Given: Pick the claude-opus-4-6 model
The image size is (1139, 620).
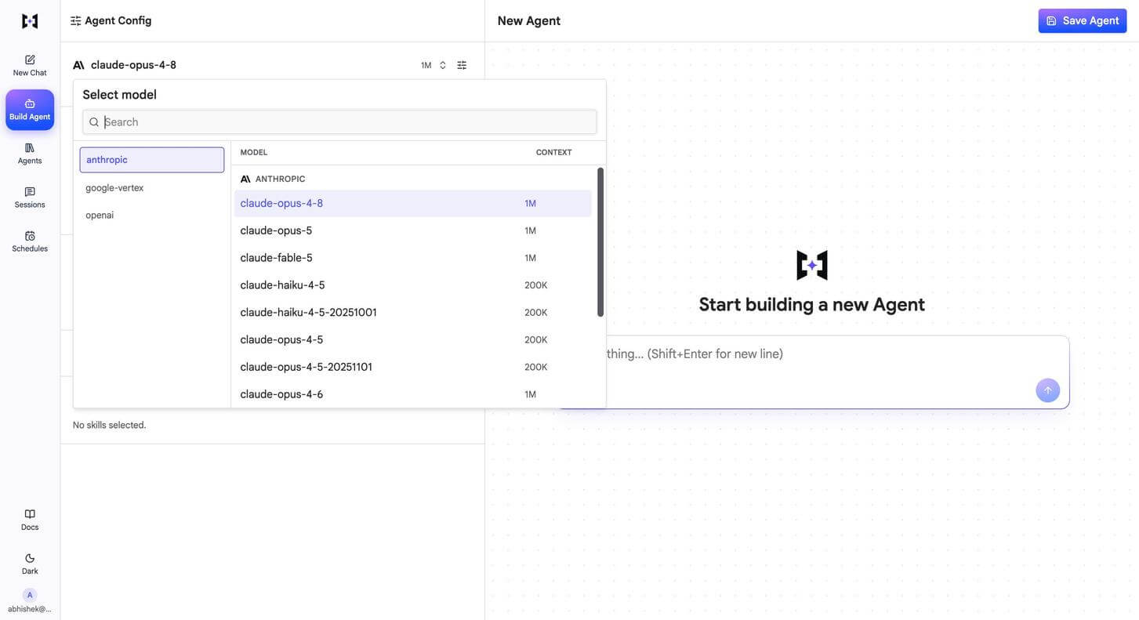Looking at the screenshot, I should 413,394.
